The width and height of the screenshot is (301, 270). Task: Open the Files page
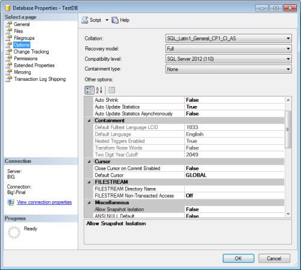pos(19,31)
